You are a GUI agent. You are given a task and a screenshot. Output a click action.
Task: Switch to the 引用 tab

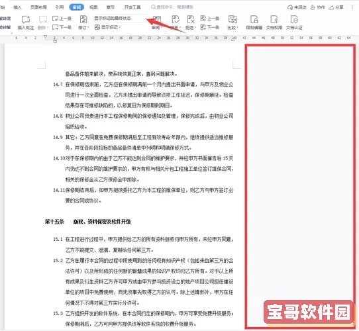[60, 7]
